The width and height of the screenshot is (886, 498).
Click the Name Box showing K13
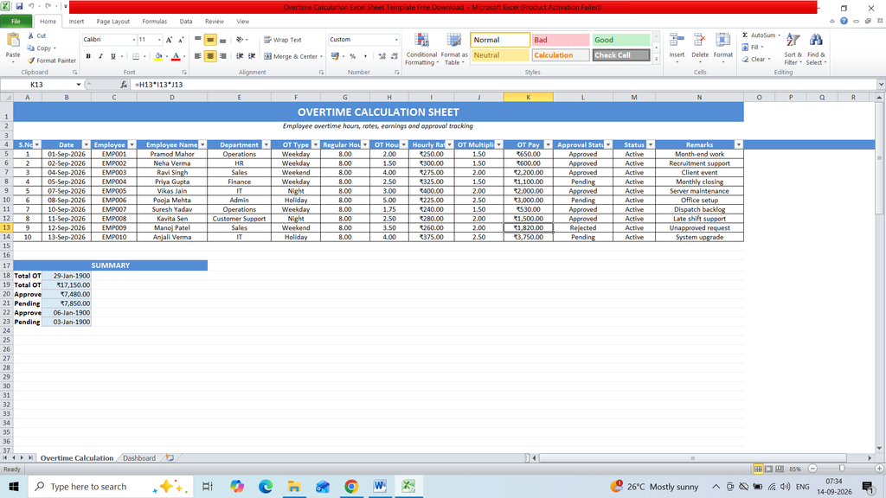tap(37, 85)
